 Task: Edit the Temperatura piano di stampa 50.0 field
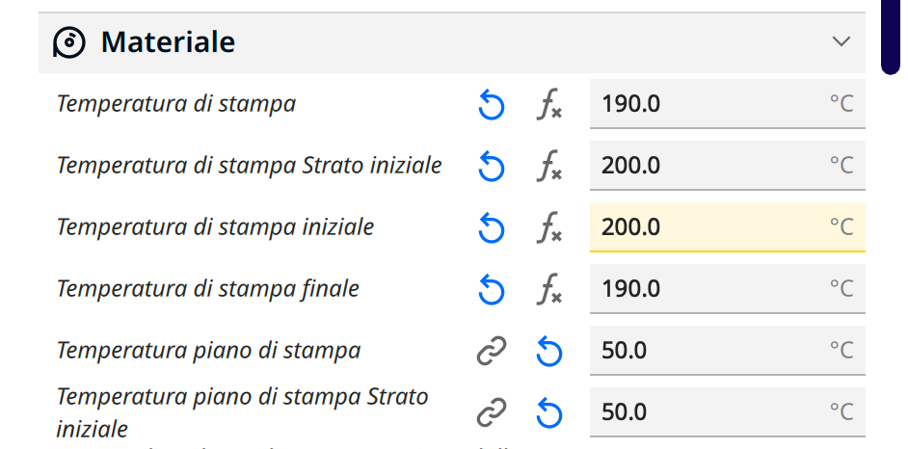[728, 350]
